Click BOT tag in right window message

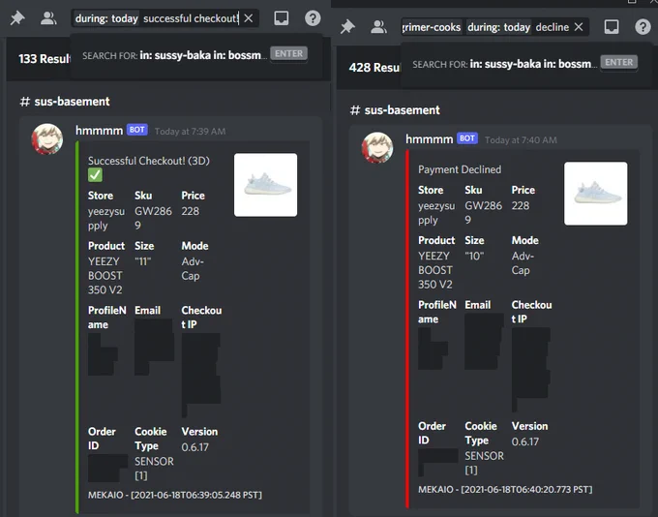pyautogui.click(x=467, y=138)
